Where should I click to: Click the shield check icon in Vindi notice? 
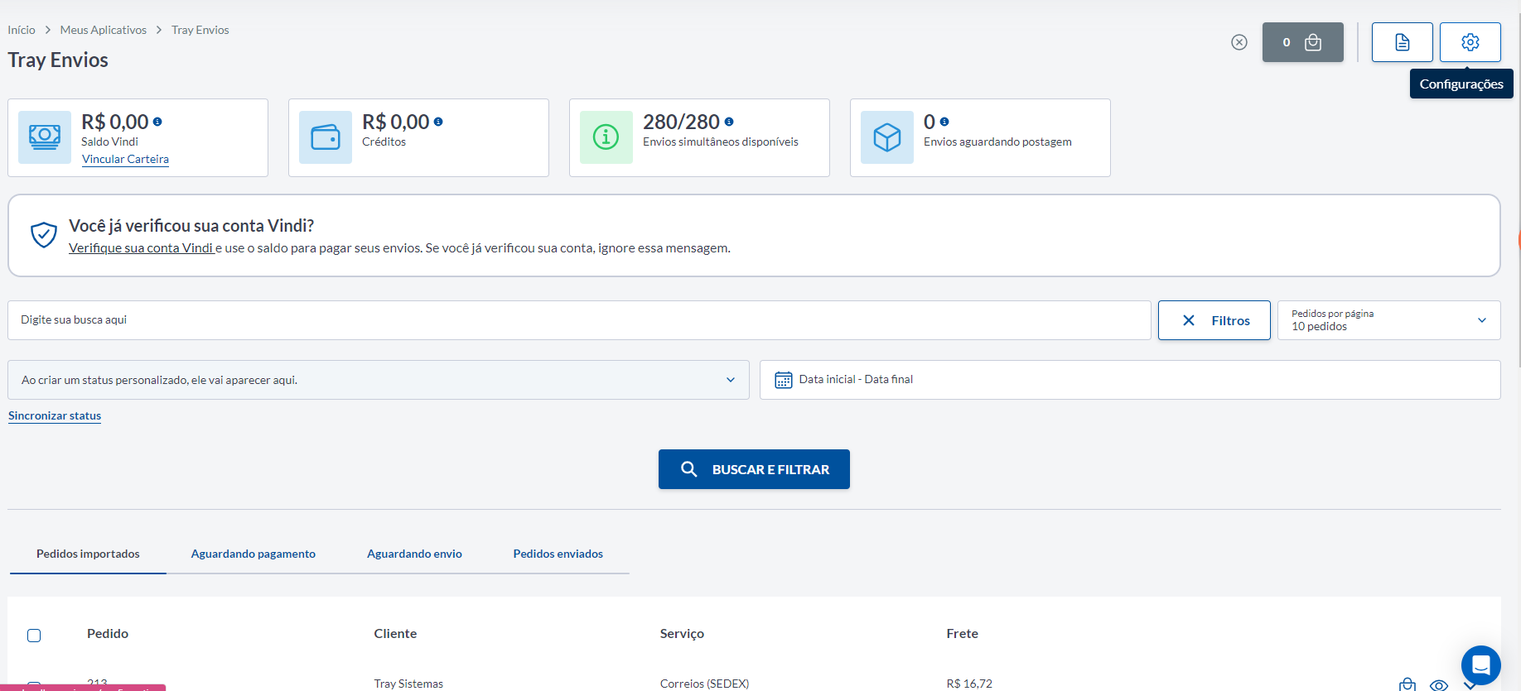pos(44,235)
